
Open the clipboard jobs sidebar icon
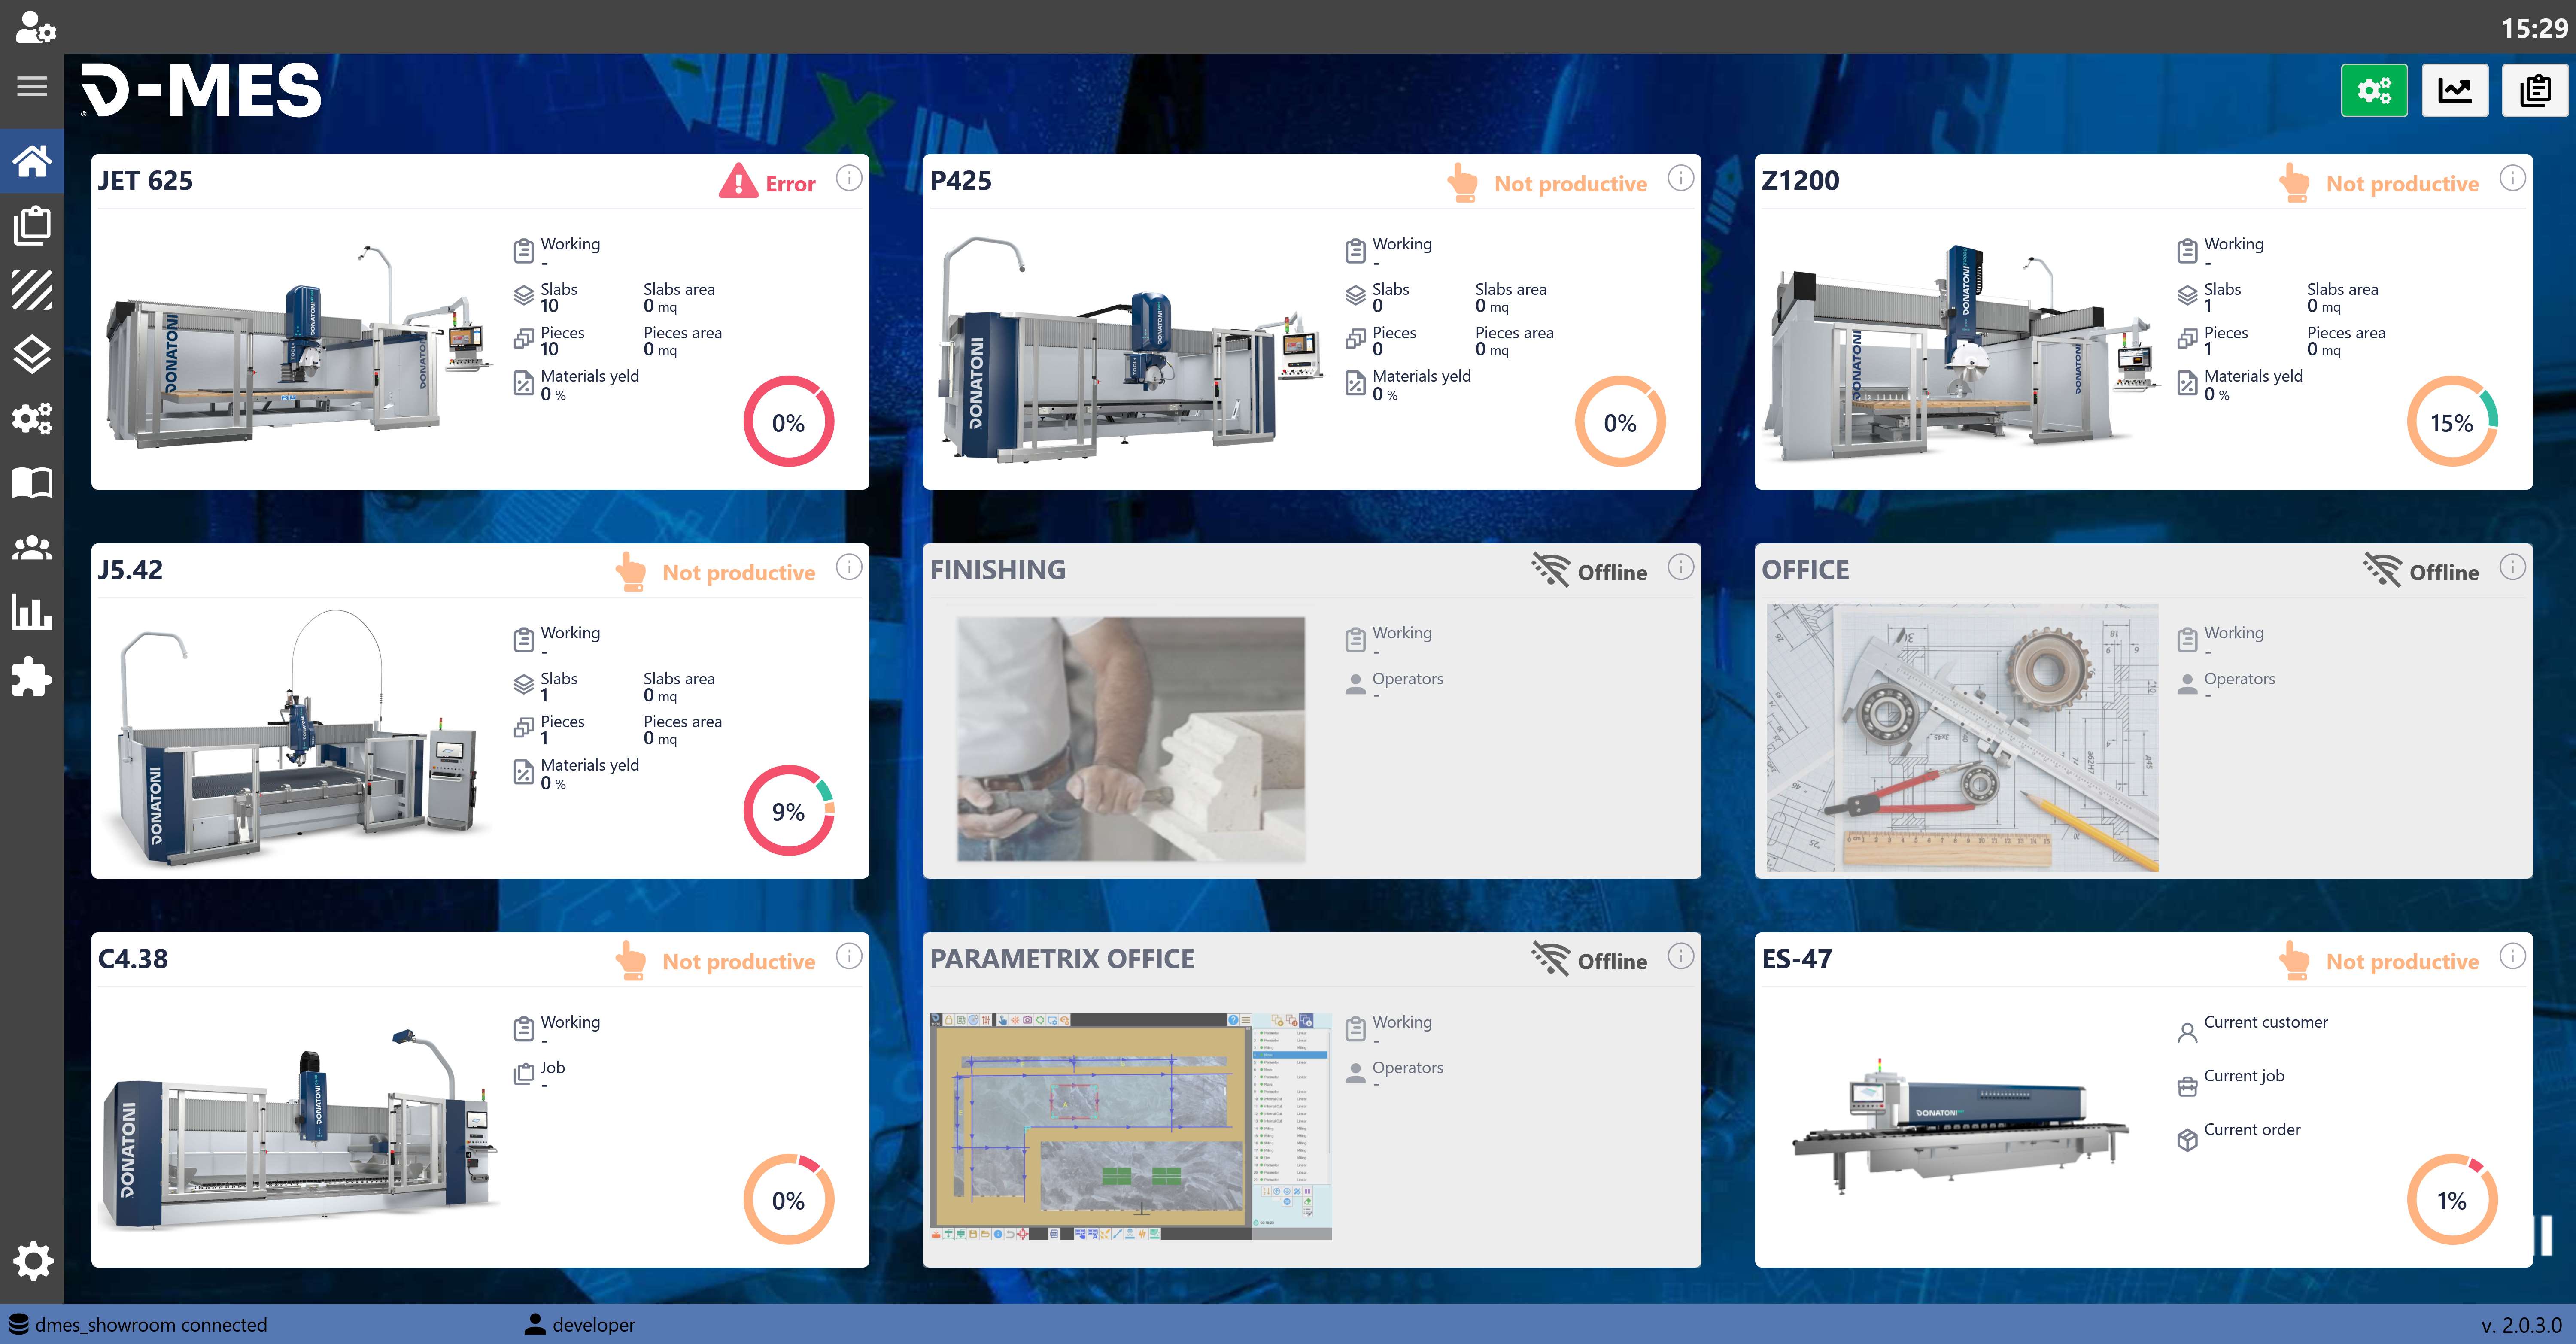(32, 225)
